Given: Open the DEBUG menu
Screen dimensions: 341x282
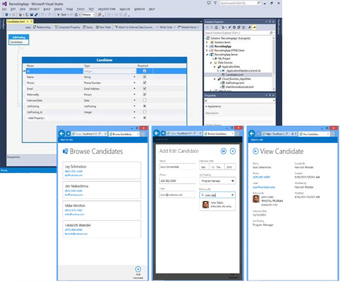Looking at the screenshot, I should click(58, 9).
